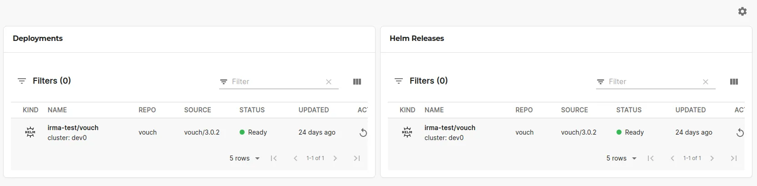Sort Helm Releases by NAME column
The image size is (757, 186).
click(434, 110)
